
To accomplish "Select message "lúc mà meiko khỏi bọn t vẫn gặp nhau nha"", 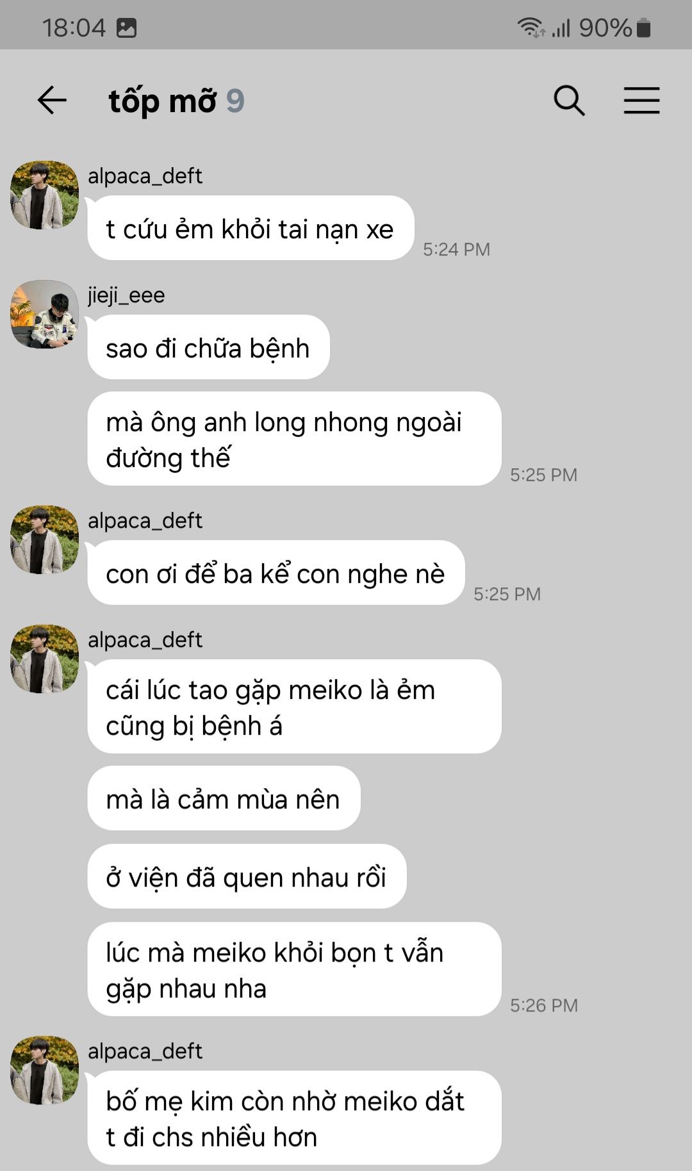I will coord(294,969).
